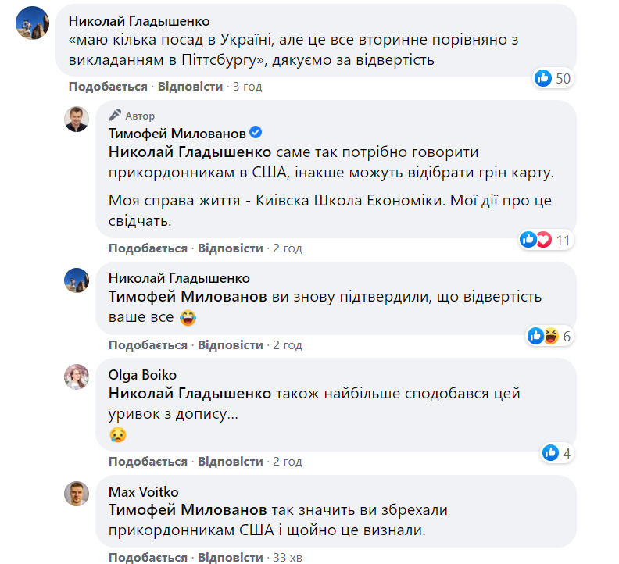The image size is (619, 564).
Task: Like Max Voitko's comment
Action: pos(148,558)
